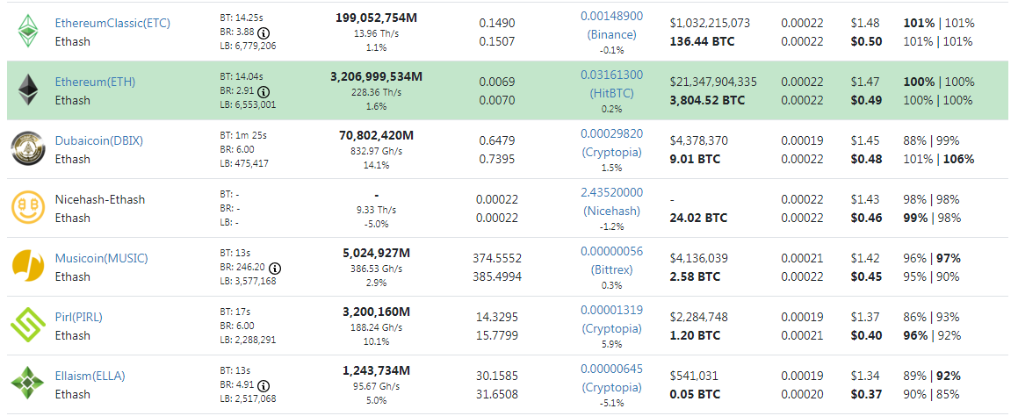The image size is (1018, 416).
Task: Click the (Binance) exchange link
Action: (x=611, y=34)
